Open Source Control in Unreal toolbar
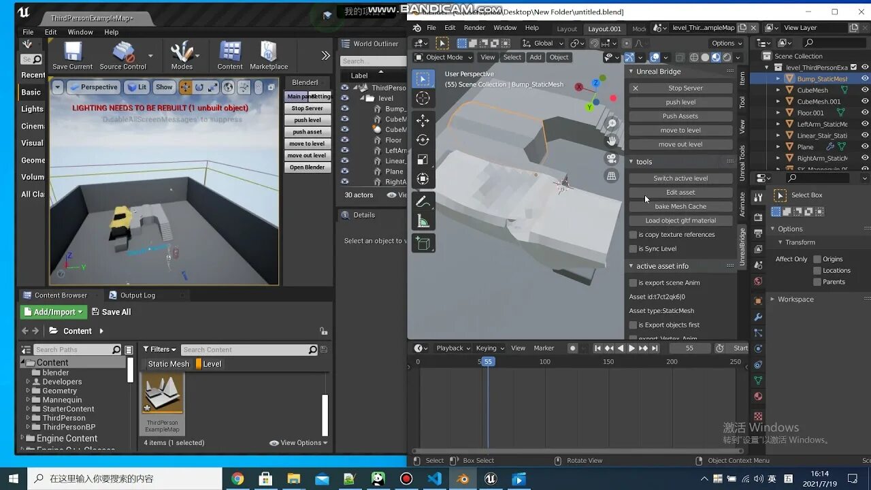Viewport: 871px width, 490px height. [x=123, y=56]
